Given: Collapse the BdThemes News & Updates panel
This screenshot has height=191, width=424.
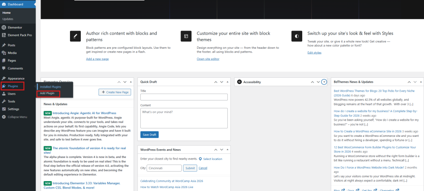Looking at the screenshot, I should pos(421,82).
